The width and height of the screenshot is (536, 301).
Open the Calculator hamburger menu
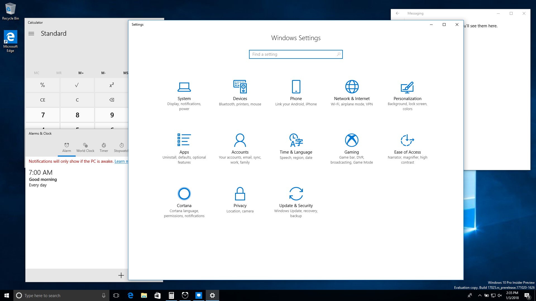click(31, 33)
